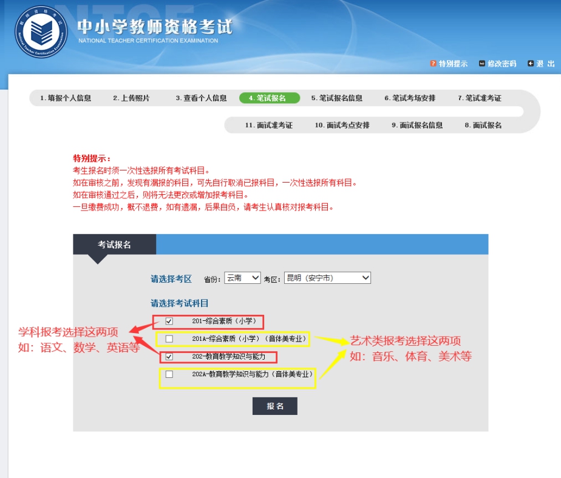Open the 省份 dropdown showing 云南

[x=242, y=278]
